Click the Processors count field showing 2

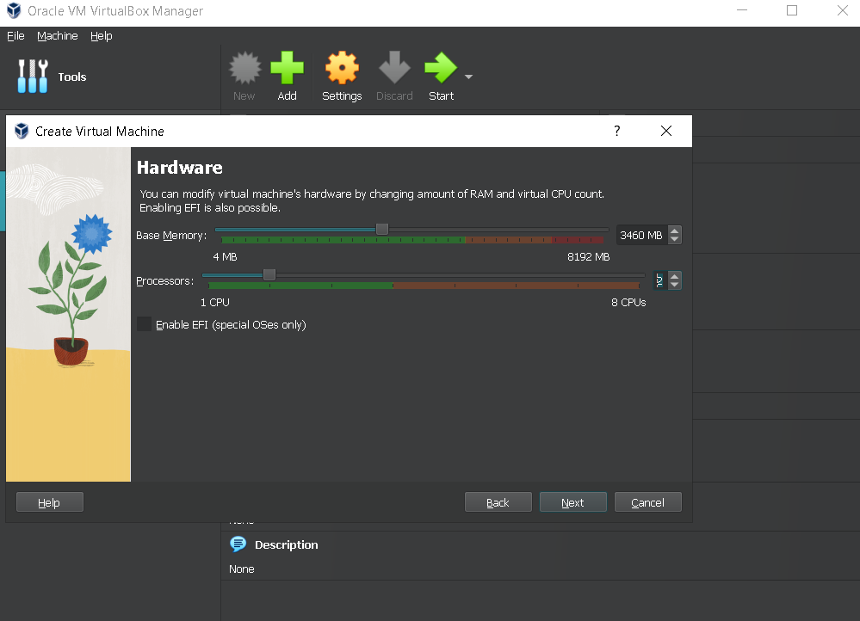pos(659,280)
